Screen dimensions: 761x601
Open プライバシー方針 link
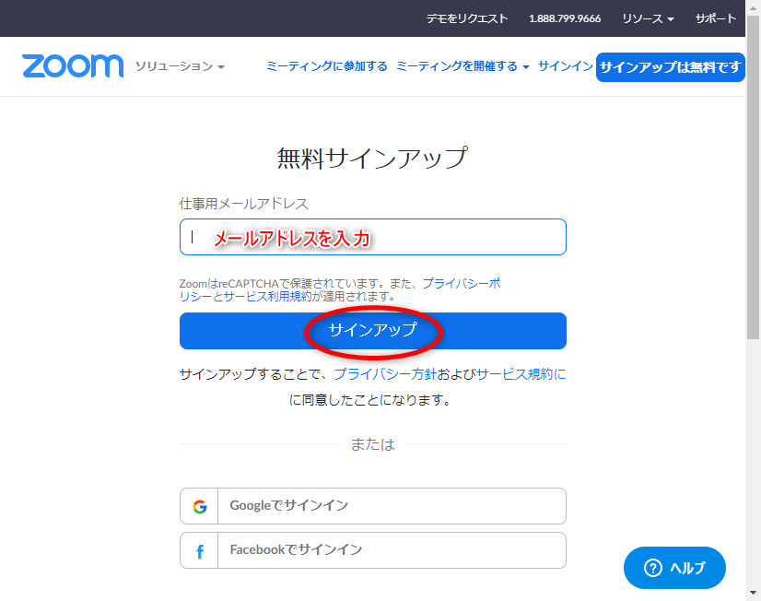pos(385,374)
